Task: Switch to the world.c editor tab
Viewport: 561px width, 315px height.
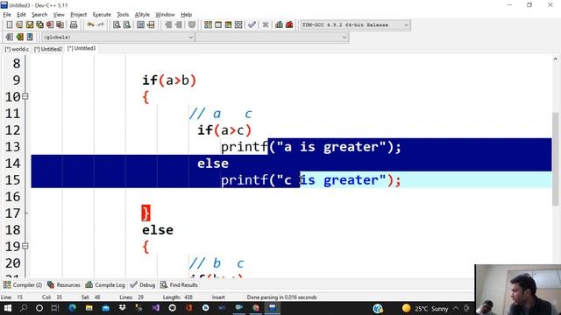Action: pyautogui.click(x=17, y=49)
